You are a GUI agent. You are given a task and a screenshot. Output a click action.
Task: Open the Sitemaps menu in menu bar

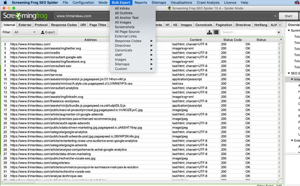coord(159,3)
